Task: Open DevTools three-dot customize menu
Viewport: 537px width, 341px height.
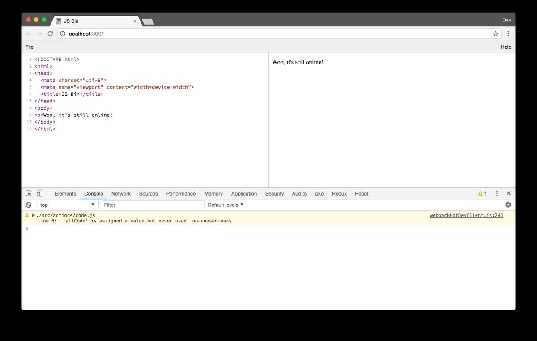Action: click(497, 193)
